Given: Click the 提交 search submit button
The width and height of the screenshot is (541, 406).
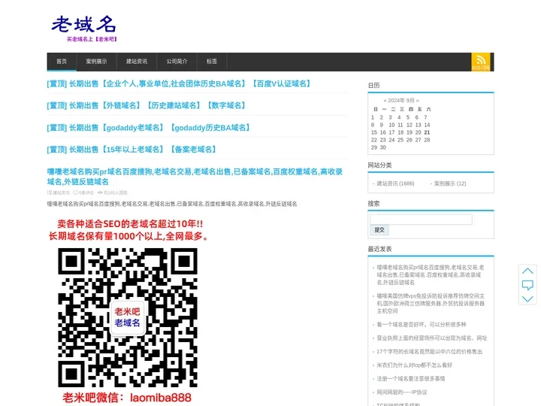Looking at the screenshot, I should point(379,230).
